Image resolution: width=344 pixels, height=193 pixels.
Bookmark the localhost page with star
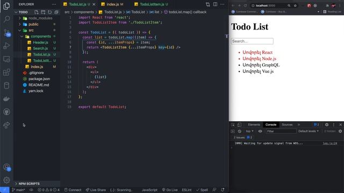(295, 5)
